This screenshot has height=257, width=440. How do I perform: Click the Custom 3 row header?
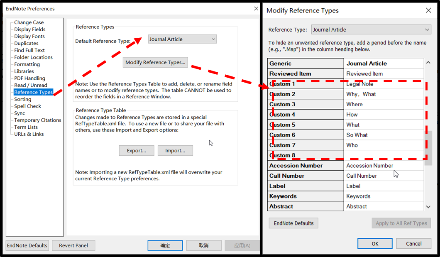tap(306, 104)
